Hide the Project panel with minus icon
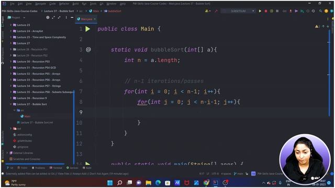The width and height of the screenshot is (335, 188). pyautogui.click(x=72, y=17)
